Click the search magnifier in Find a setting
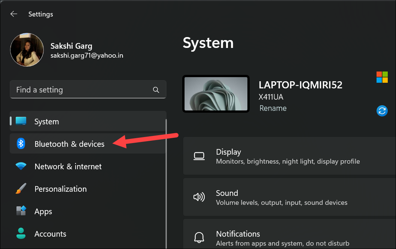Image resolution: width=396 pixels, height=249 pixels. [x=156, y=89]
